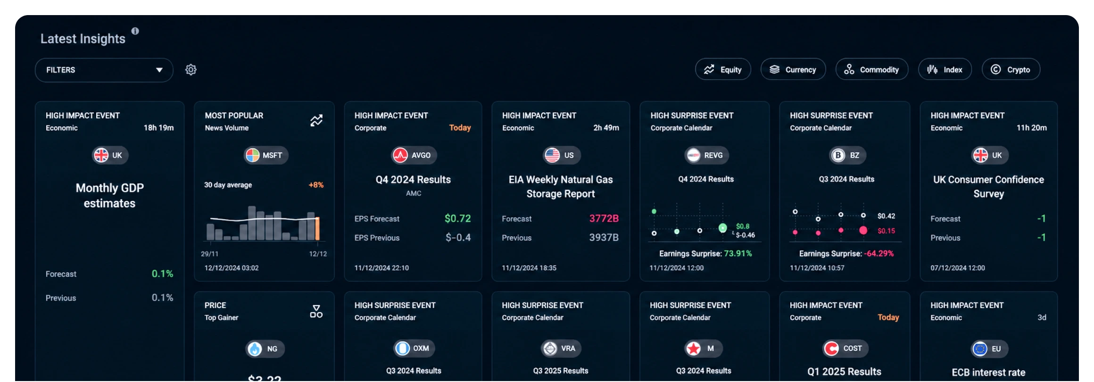
Task: Click the equity trend icon on Most Popular card
Action: coord(316,121)
